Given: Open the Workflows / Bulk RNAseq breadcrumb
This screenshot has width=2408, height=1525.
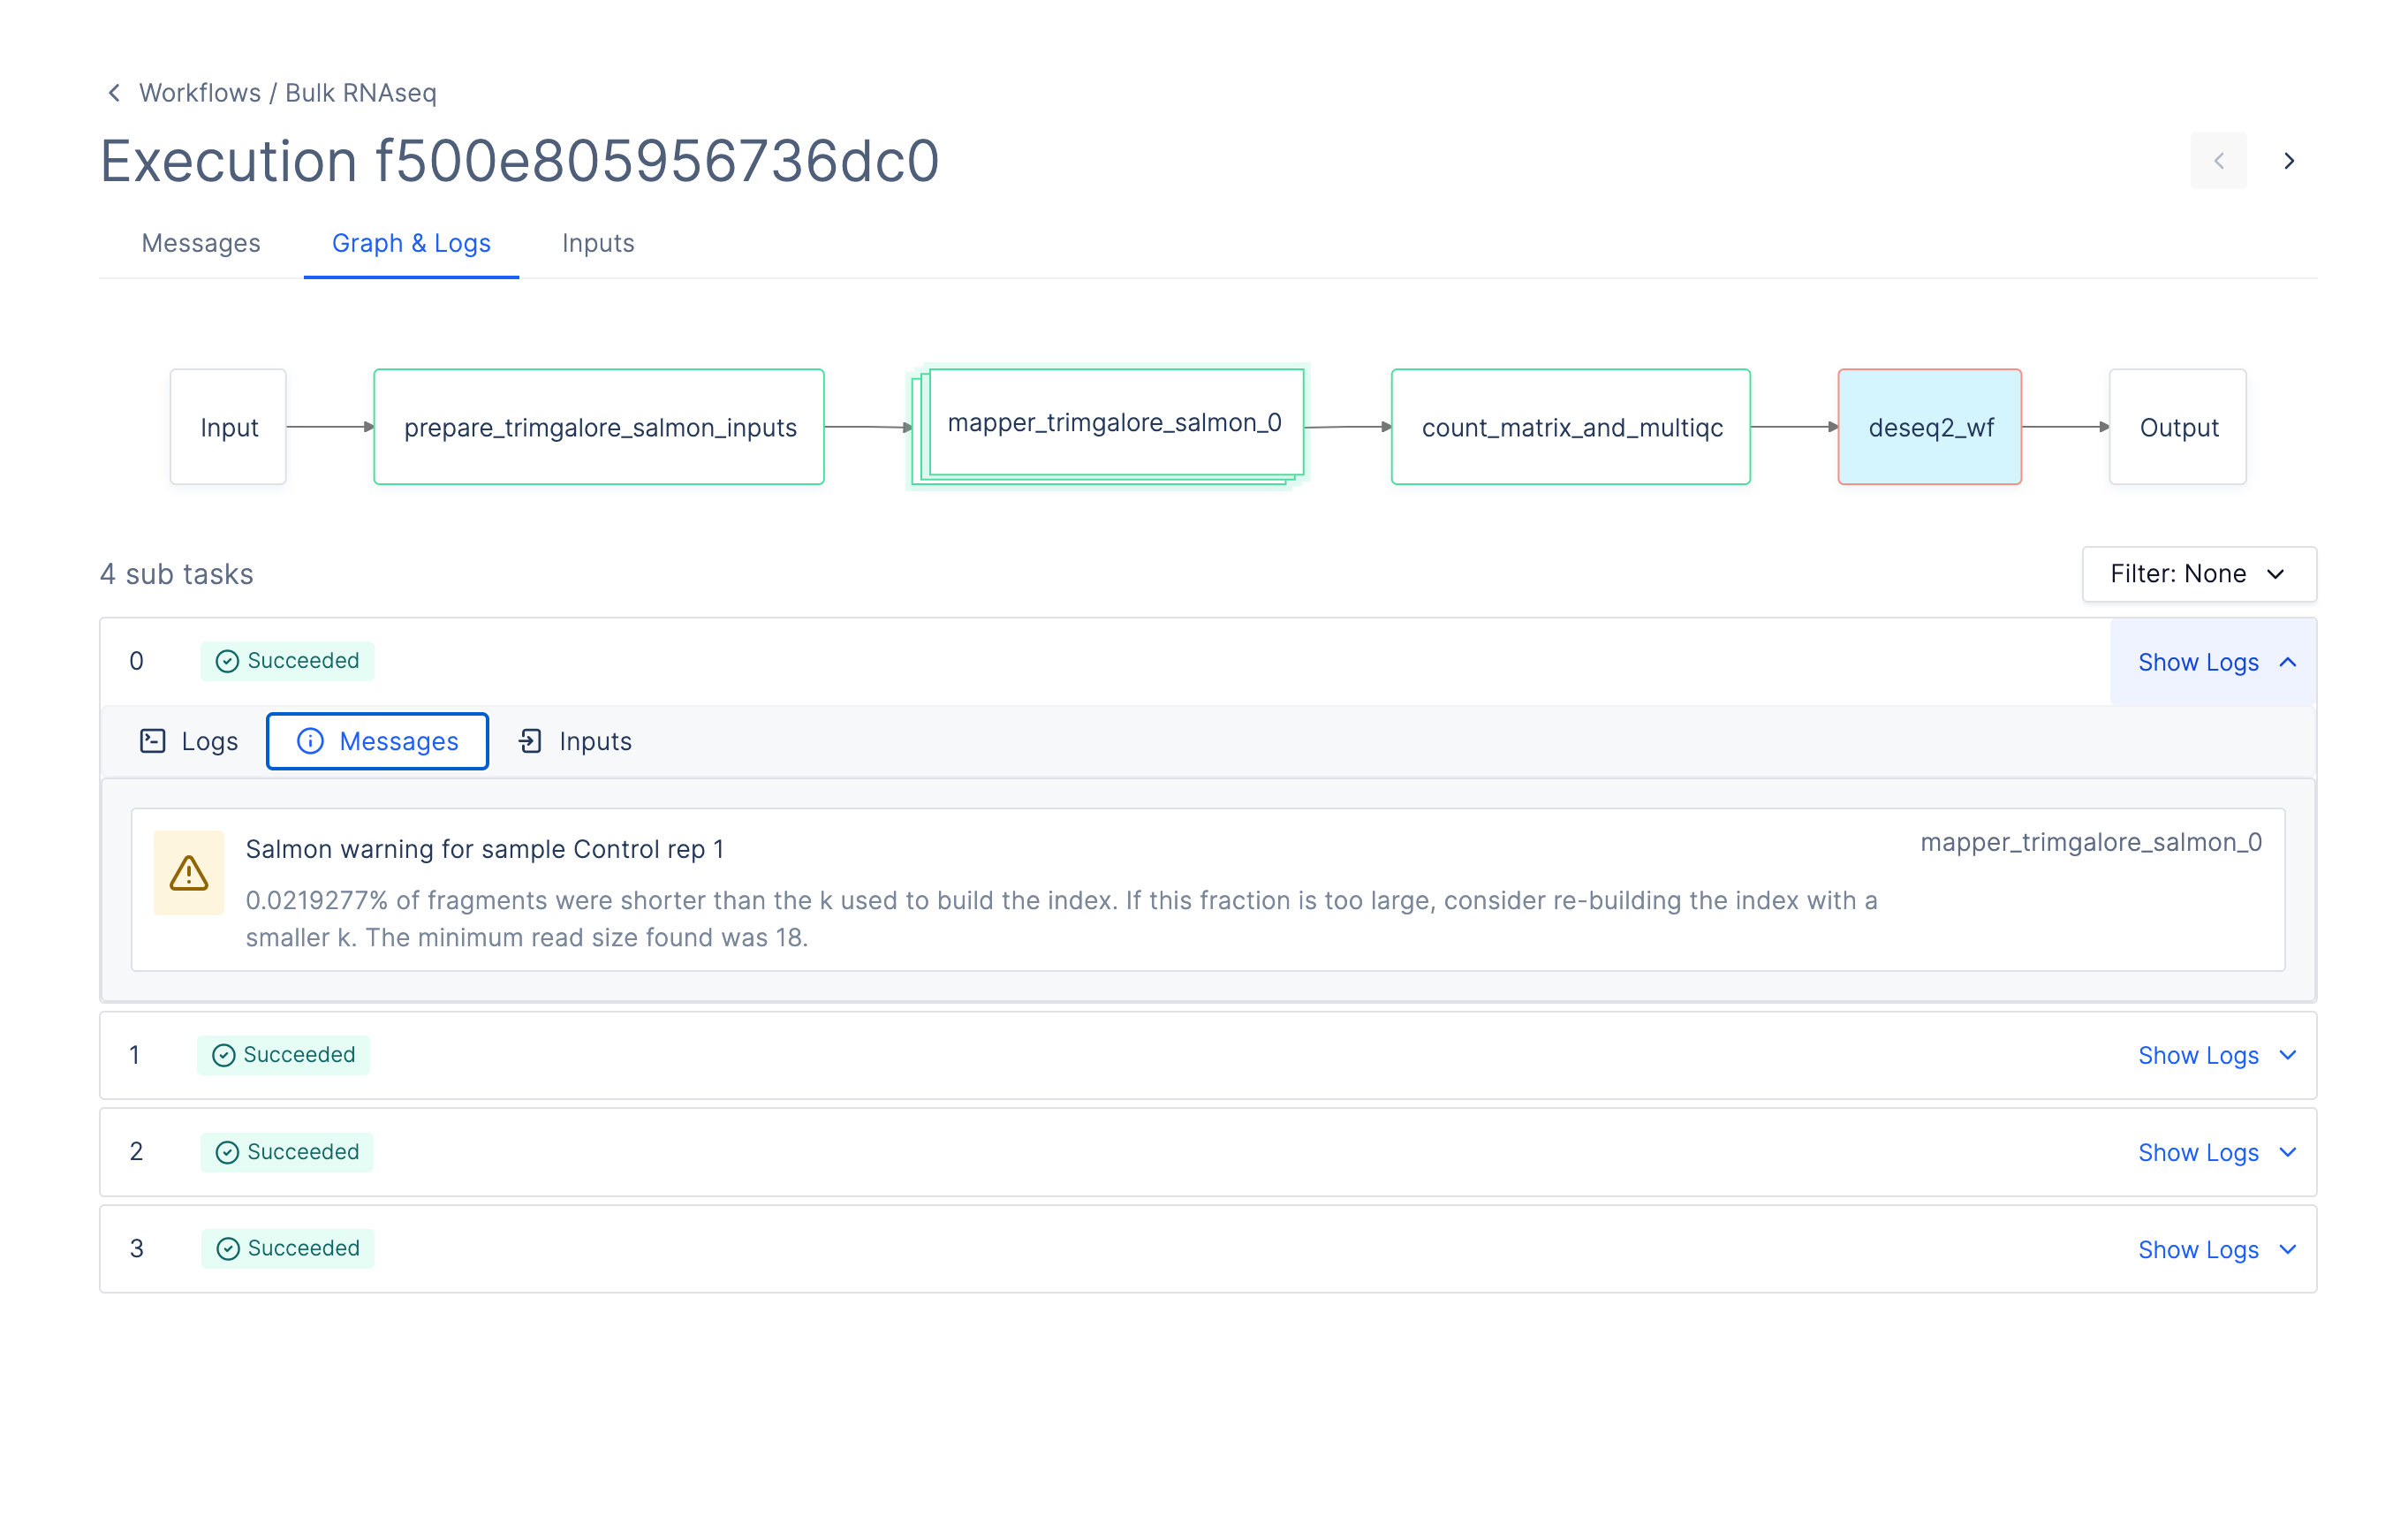Looking at the screenshot, I should (x=287, y=92).
